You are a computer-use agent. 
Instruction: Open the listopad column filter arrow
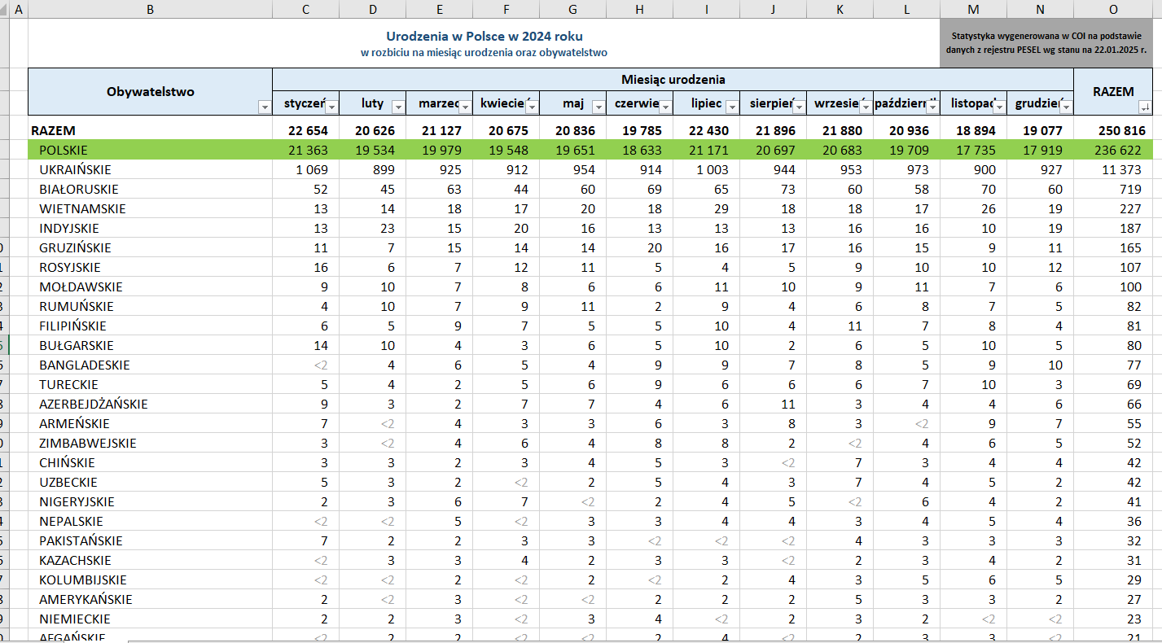coord(999,107)
